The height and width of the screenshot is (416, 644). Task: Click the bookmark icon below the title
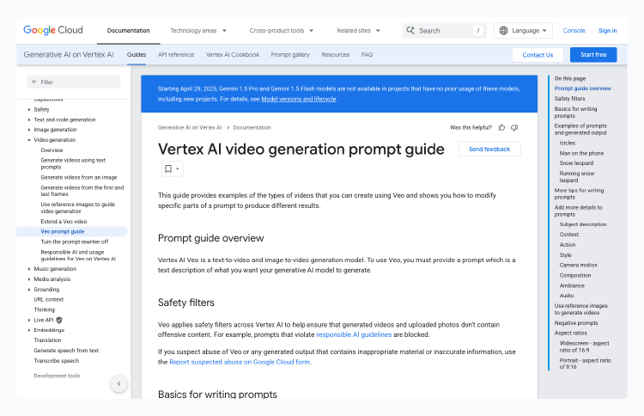click(168, 168)
